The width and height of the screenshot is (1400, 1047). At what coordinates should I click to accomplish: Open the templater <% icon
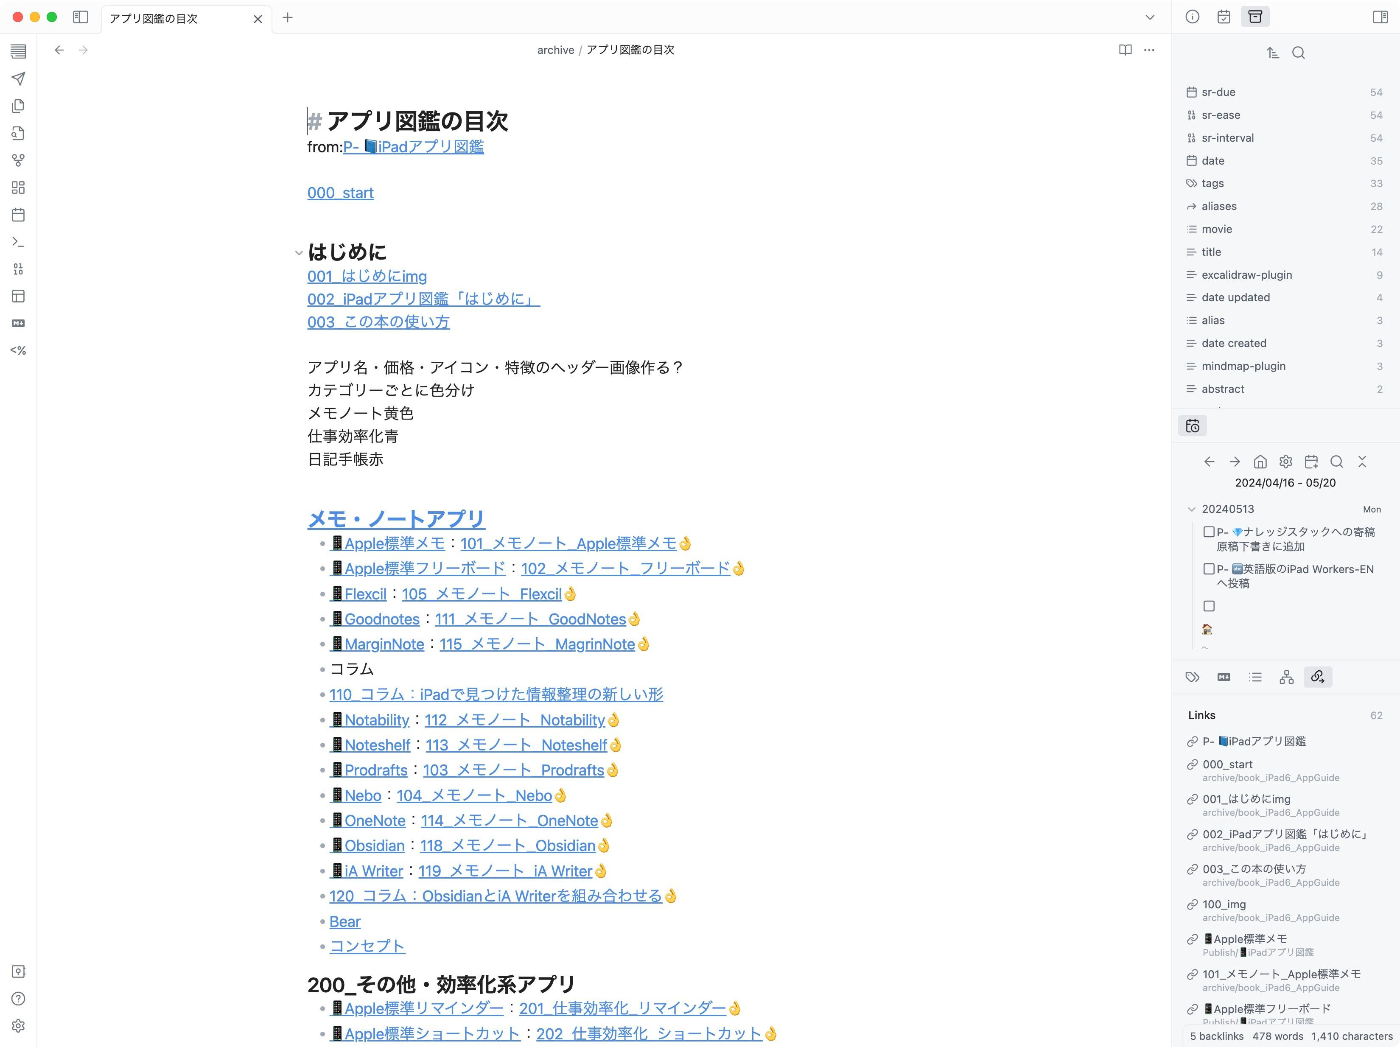[18, 350]
